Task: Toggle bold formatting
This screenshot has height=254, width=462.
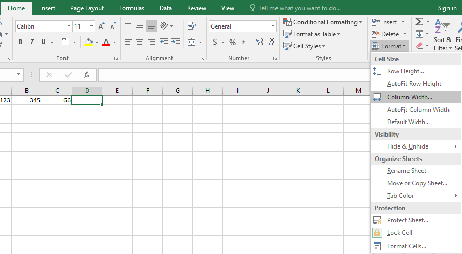Action: click(x=20, y=43)
